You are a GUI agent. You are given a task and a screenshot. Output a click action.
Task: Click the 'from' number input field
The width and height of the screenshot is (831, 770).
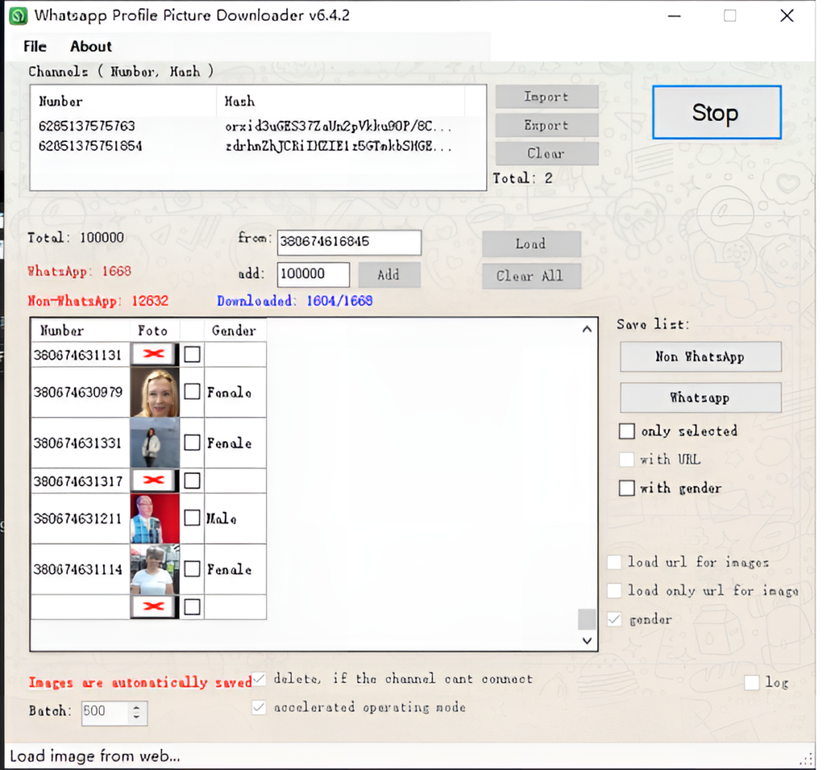click(x=349, y=242)
